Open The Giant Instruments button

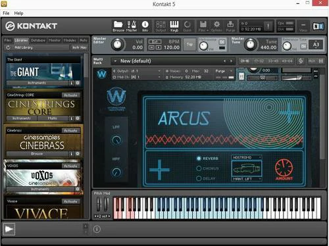[x=37, y=83]
